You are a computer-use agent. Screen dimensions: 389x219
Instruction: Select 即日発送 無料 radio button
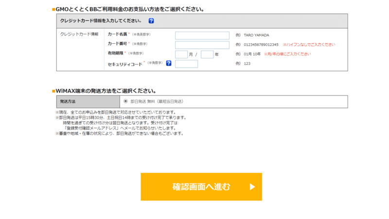click(x=125, y=101)
